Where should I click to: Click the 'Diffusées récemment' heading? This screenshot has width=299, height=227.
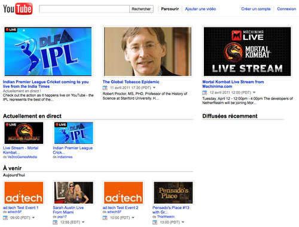tap(230, 116)
